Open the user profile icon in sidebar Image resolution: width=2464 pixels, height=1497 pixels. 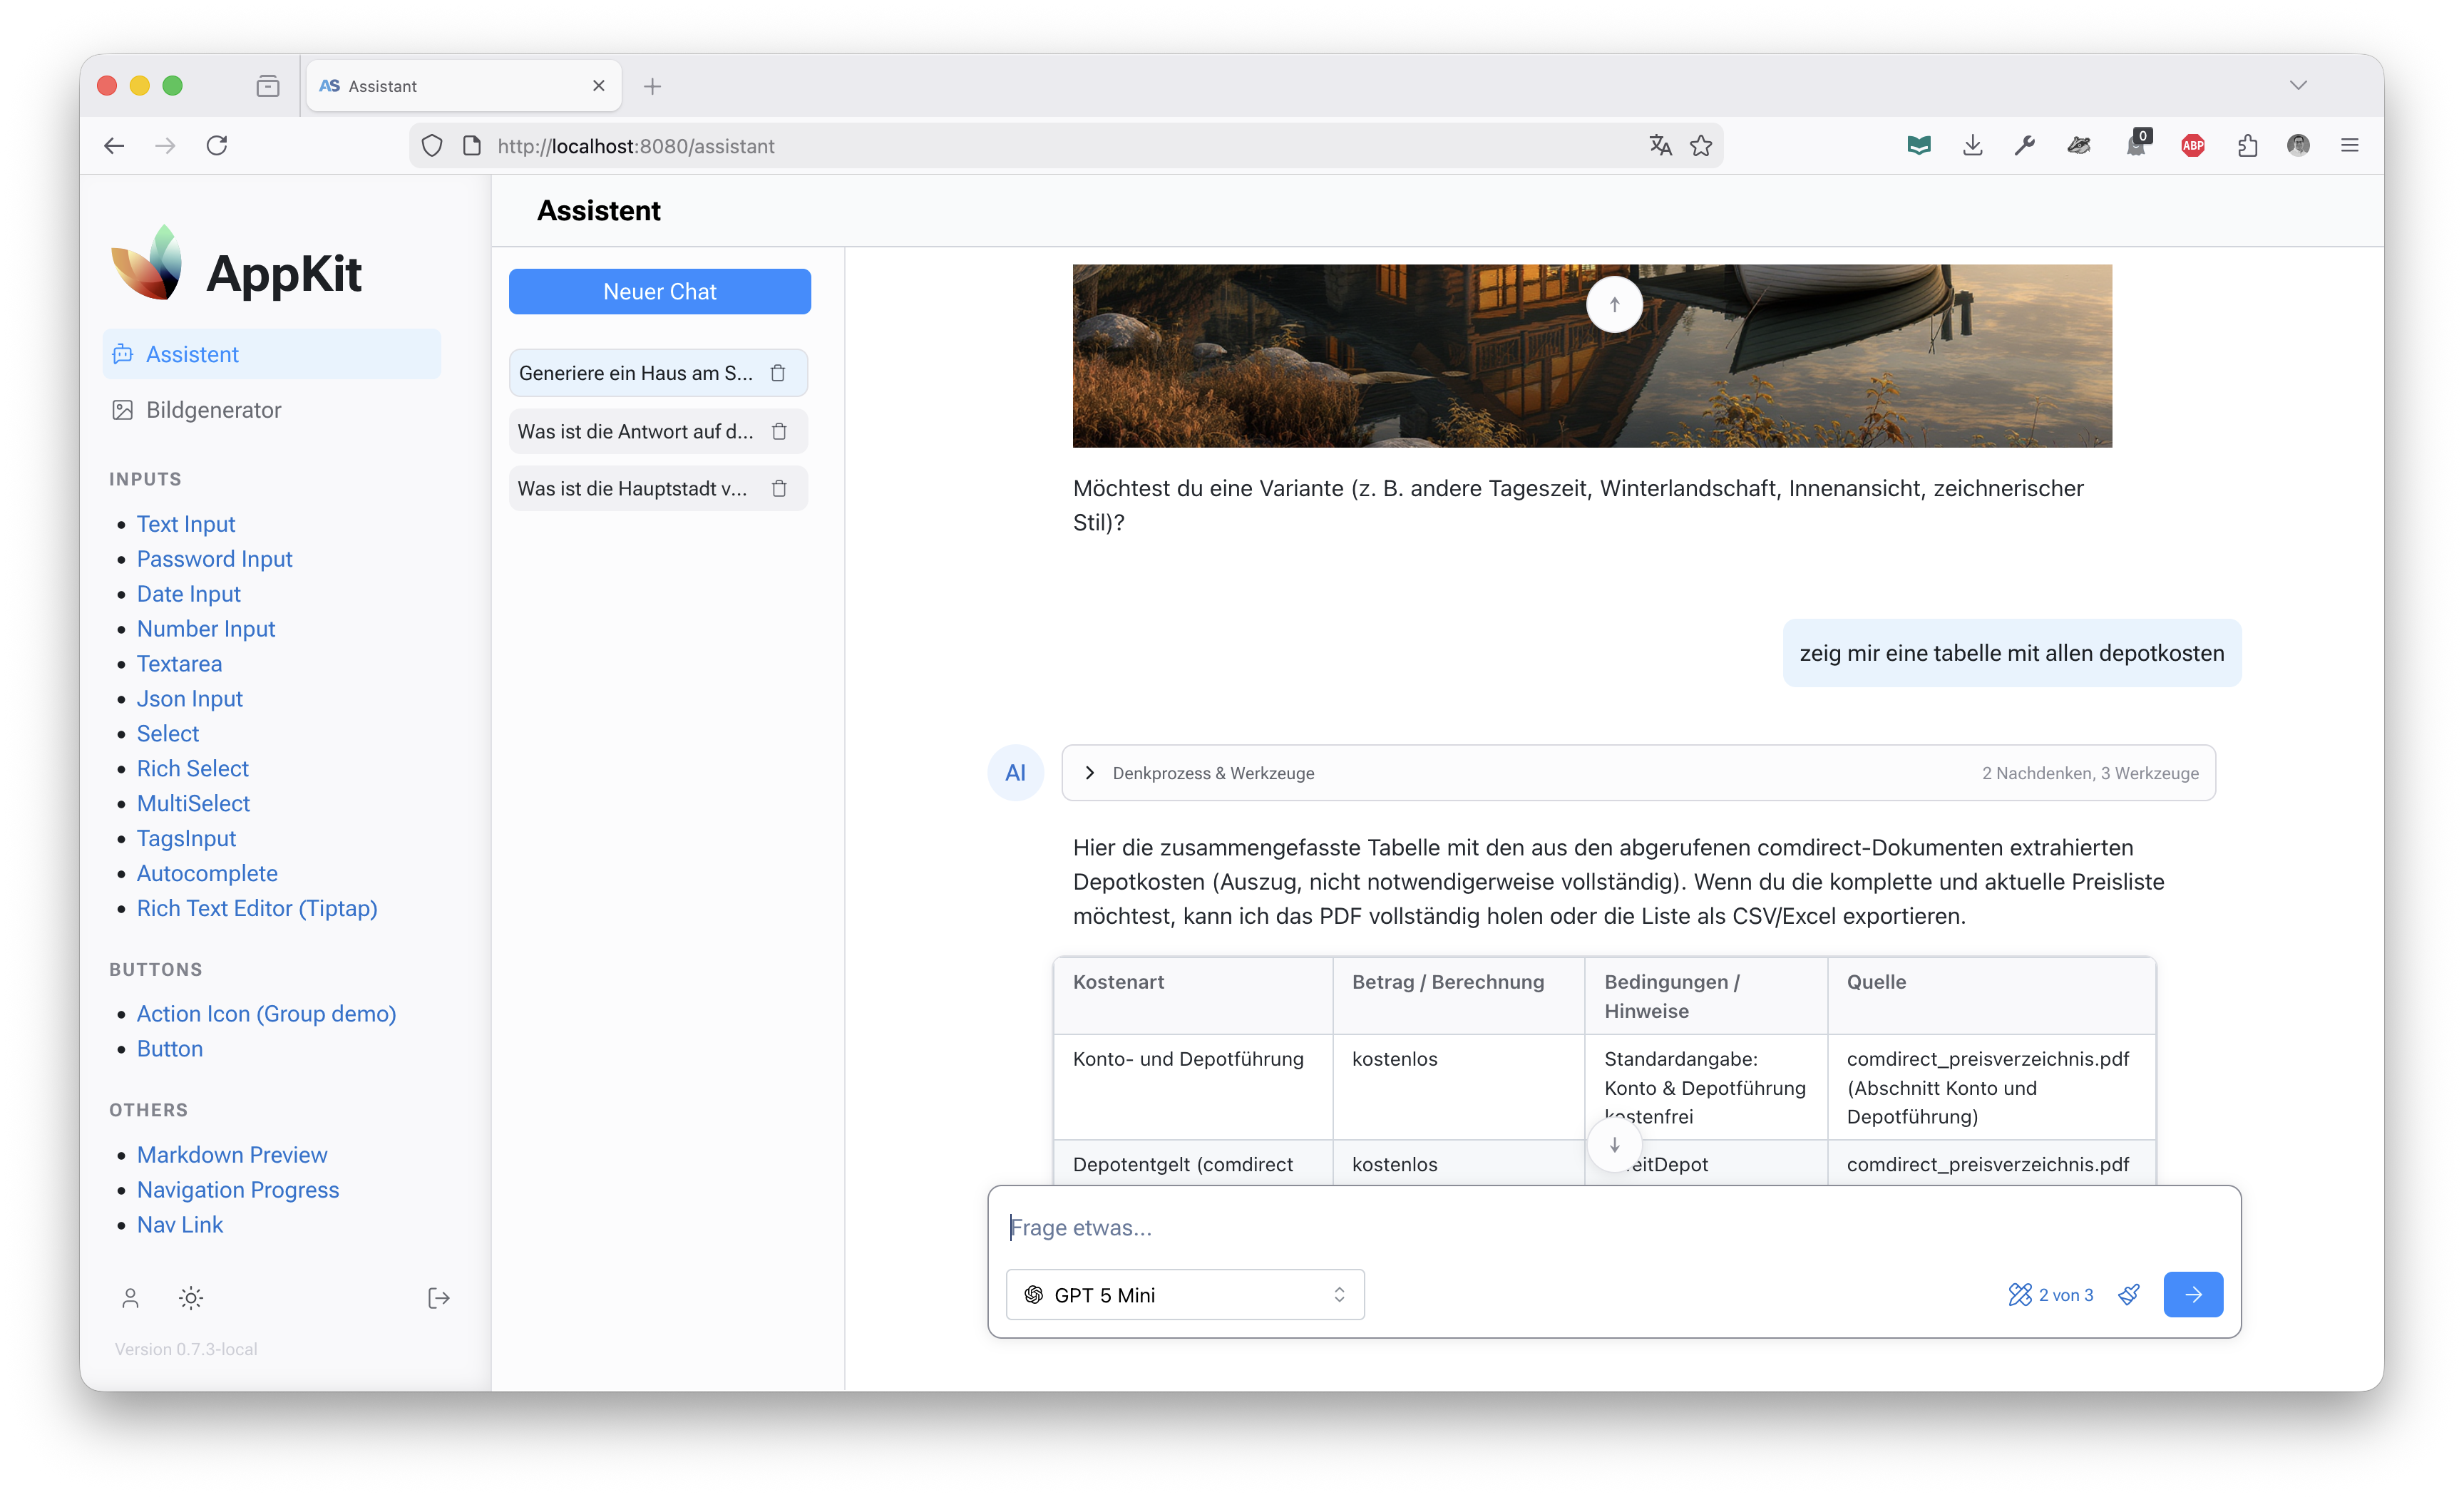[130, 1298]
